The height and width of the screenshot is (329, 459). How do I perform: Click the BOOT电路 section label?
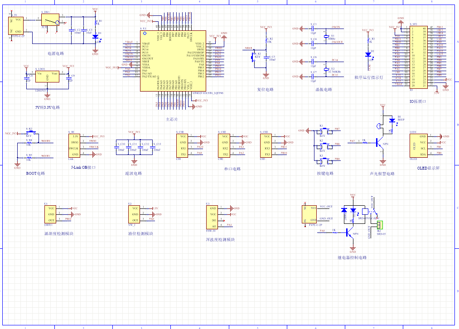35,173
